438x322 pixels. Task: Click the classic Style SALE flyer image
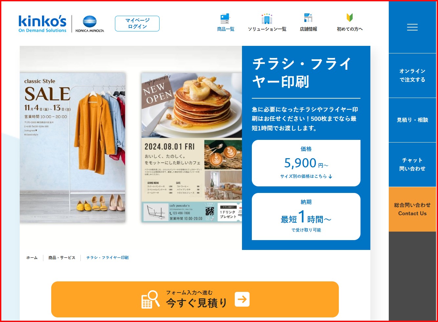point(73,148)
